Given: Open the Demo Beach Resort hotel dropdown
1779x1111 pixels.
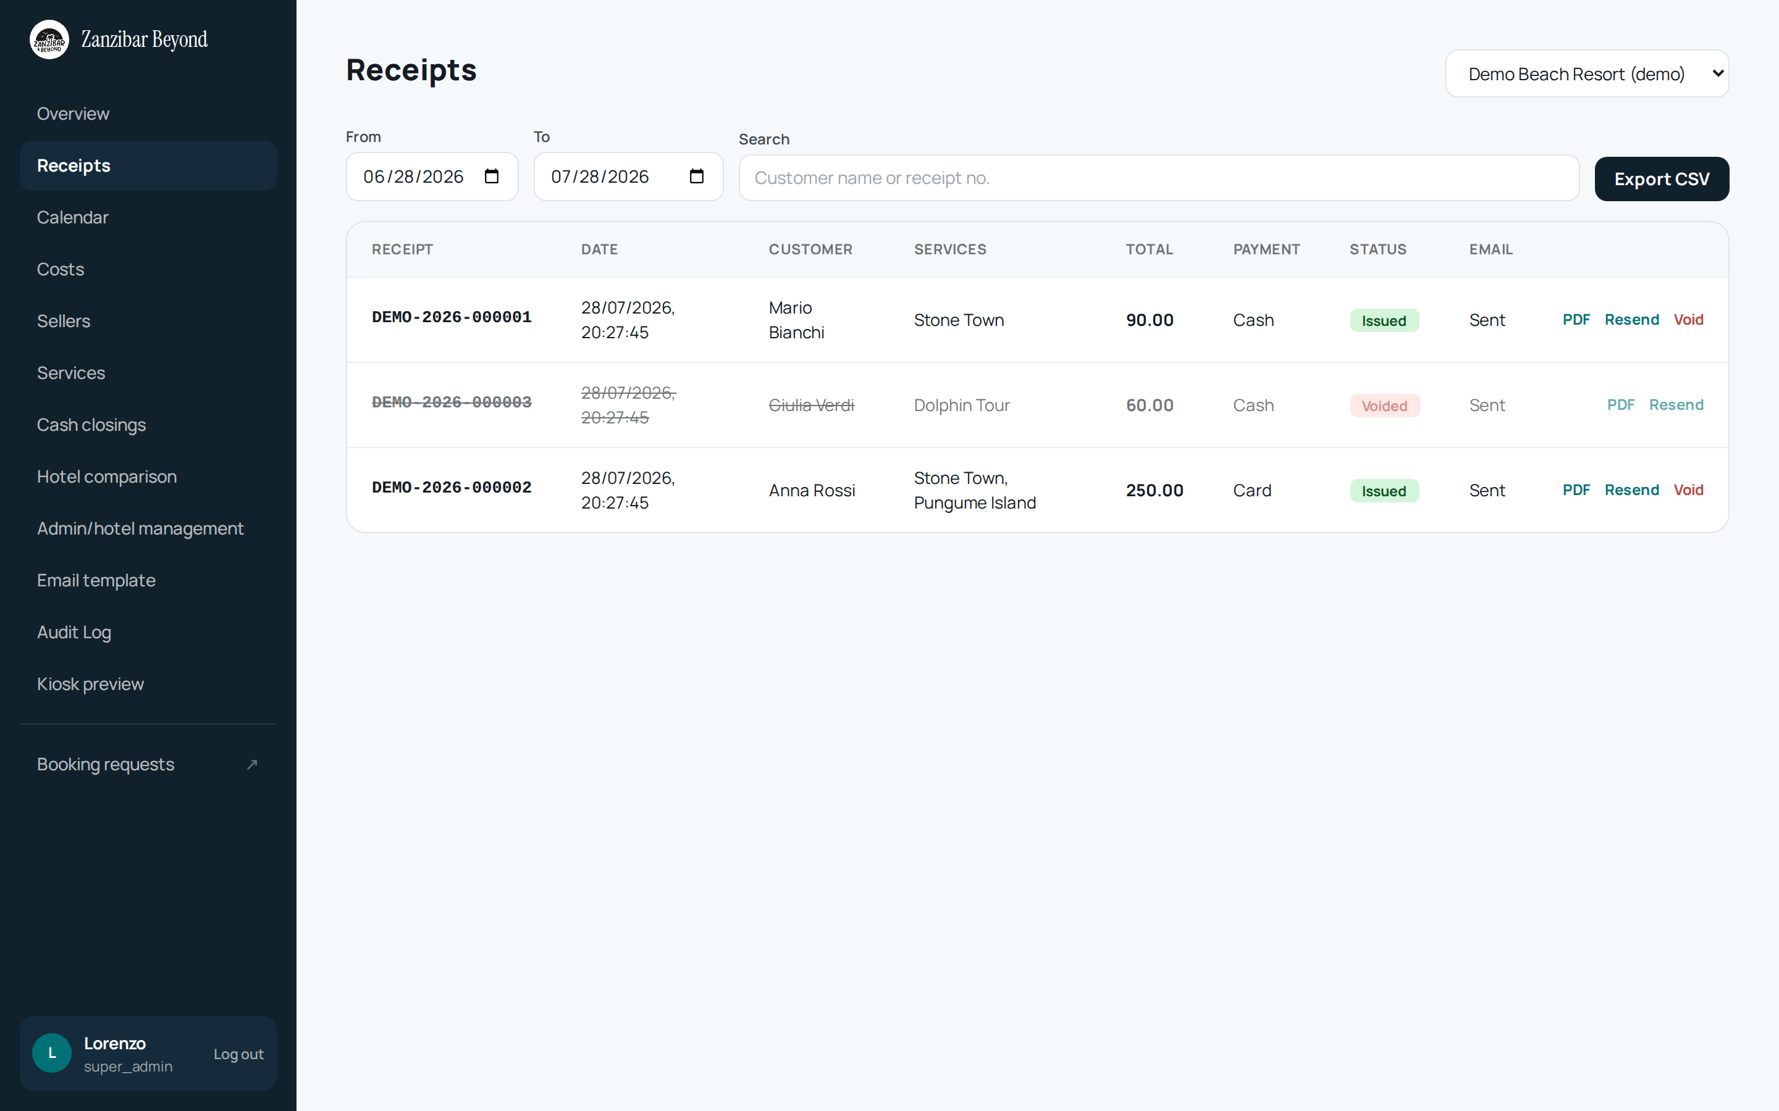Looking at the screenshot, I should coord(1587,73).
